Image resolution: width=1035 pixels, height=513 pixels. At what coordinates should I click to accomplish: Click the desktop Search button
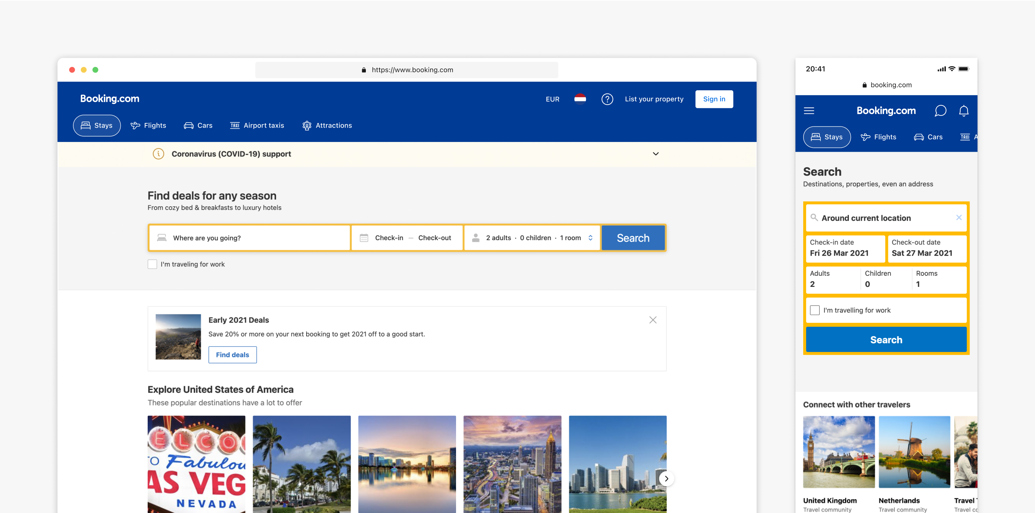coord(633,238)
